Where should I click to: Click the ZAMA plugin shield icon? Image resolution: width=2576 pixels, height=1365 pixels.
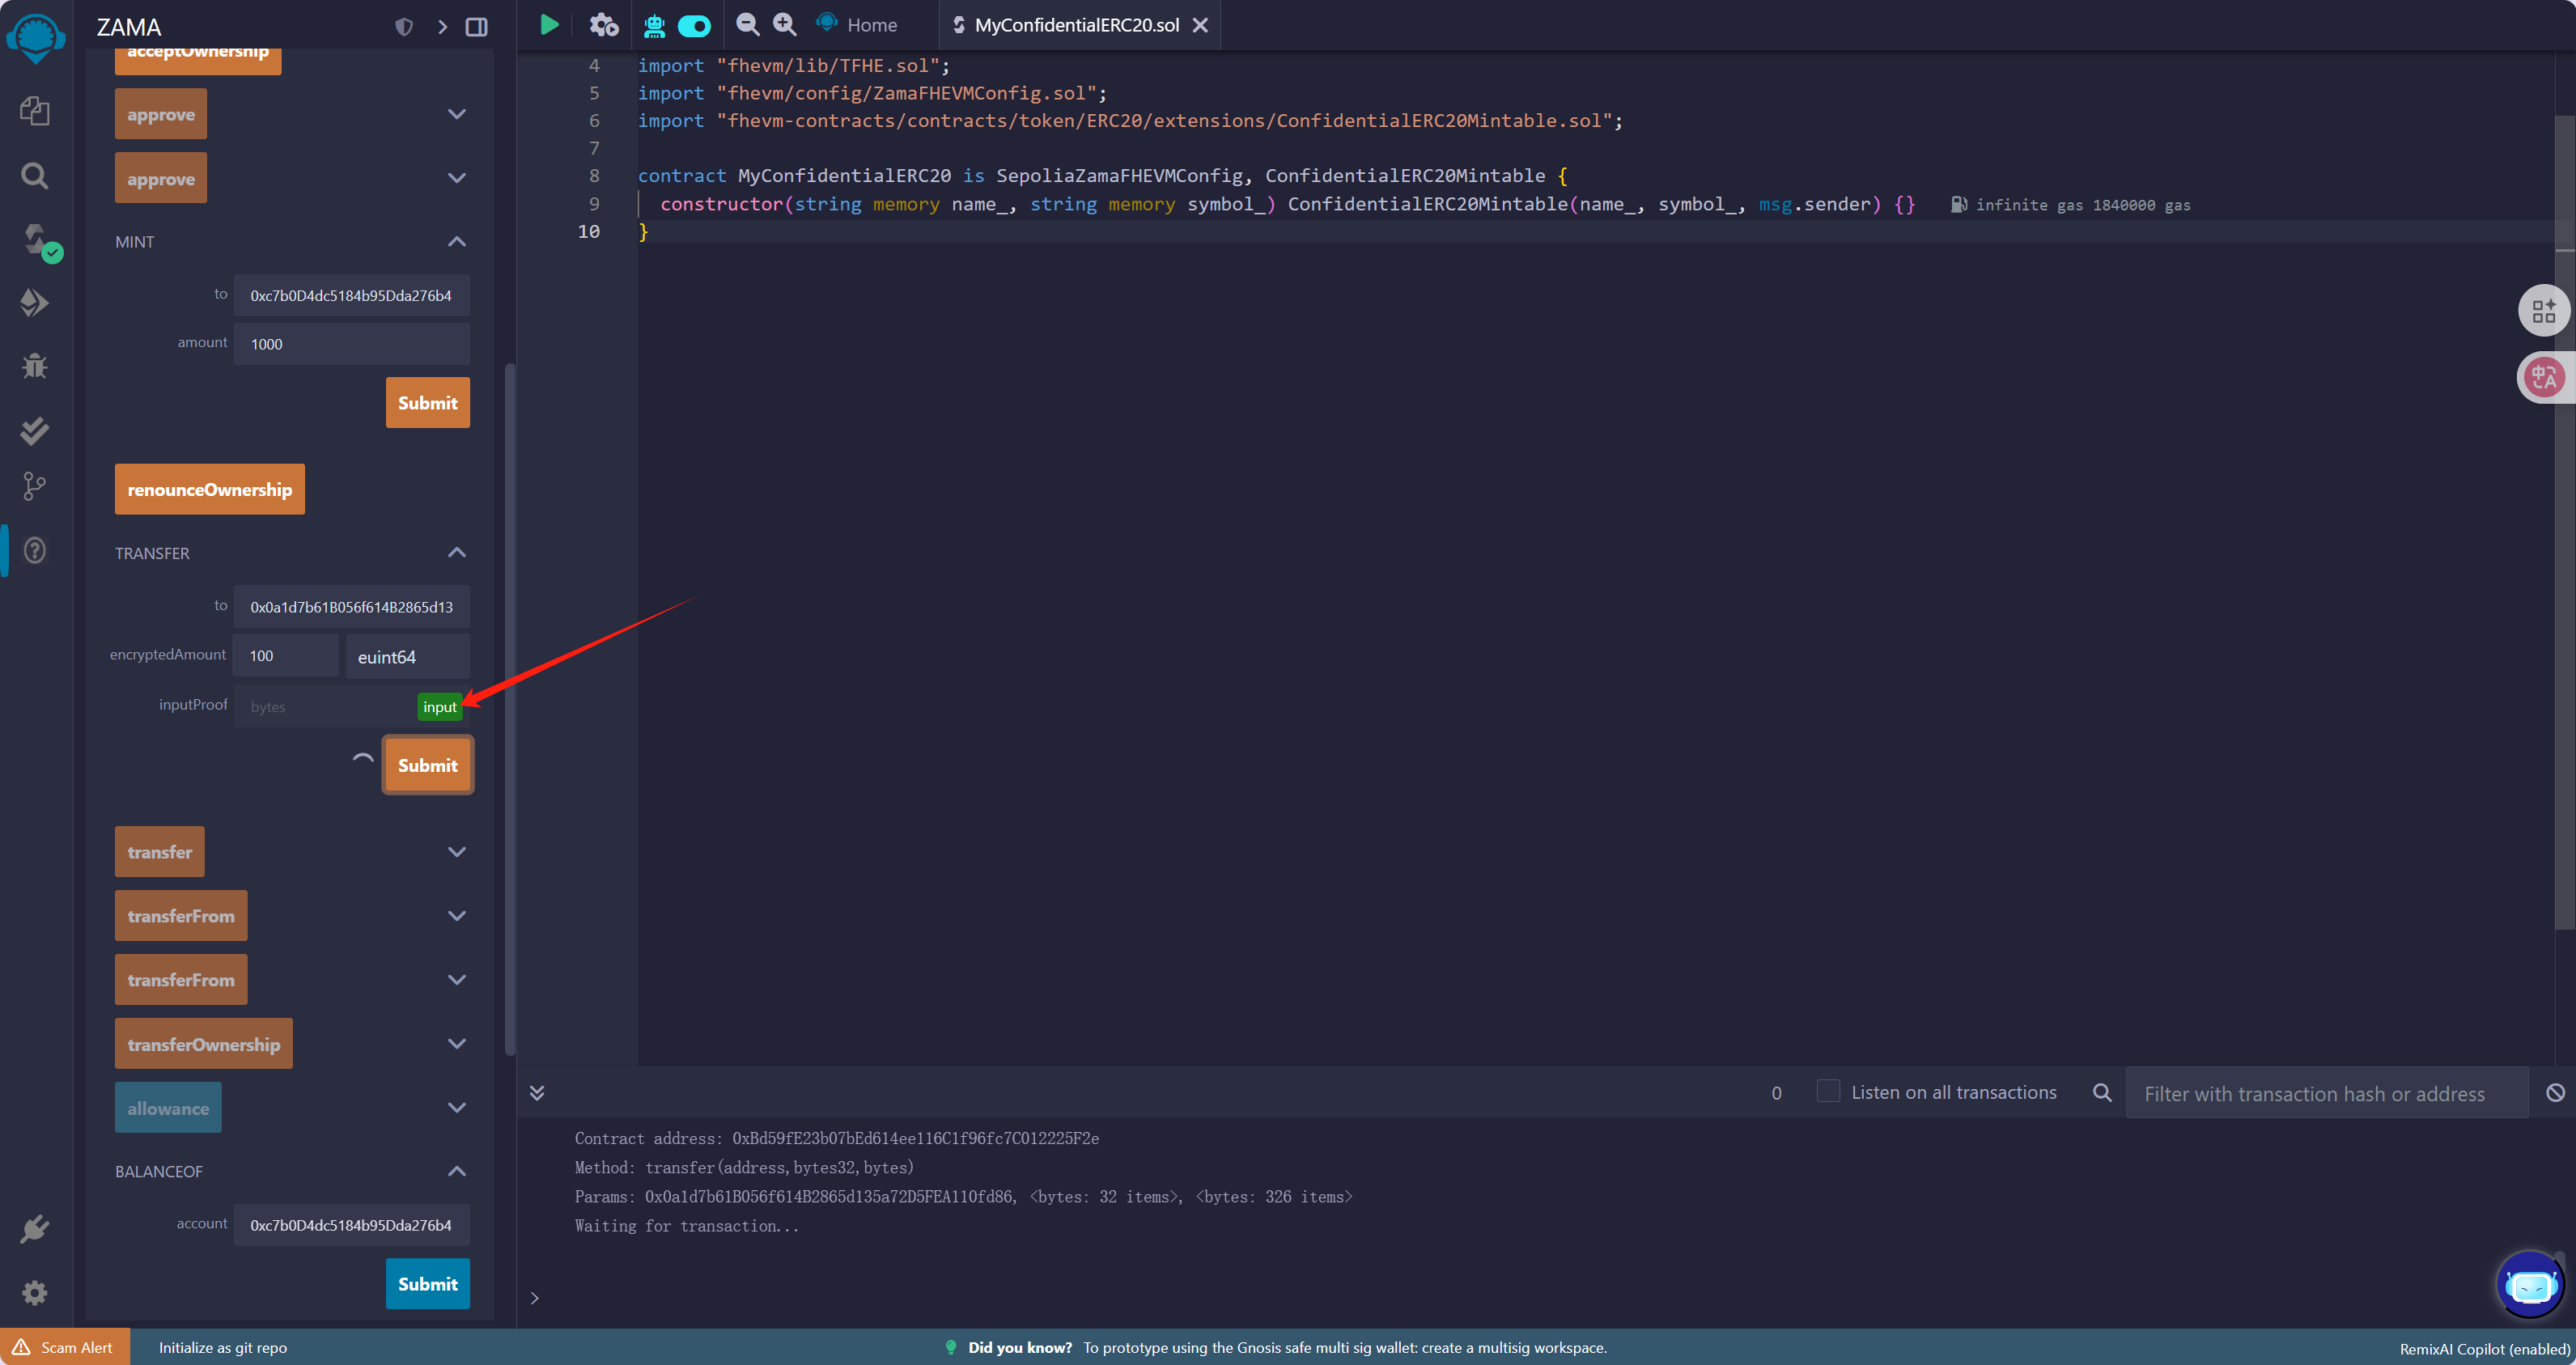(404, 27)
